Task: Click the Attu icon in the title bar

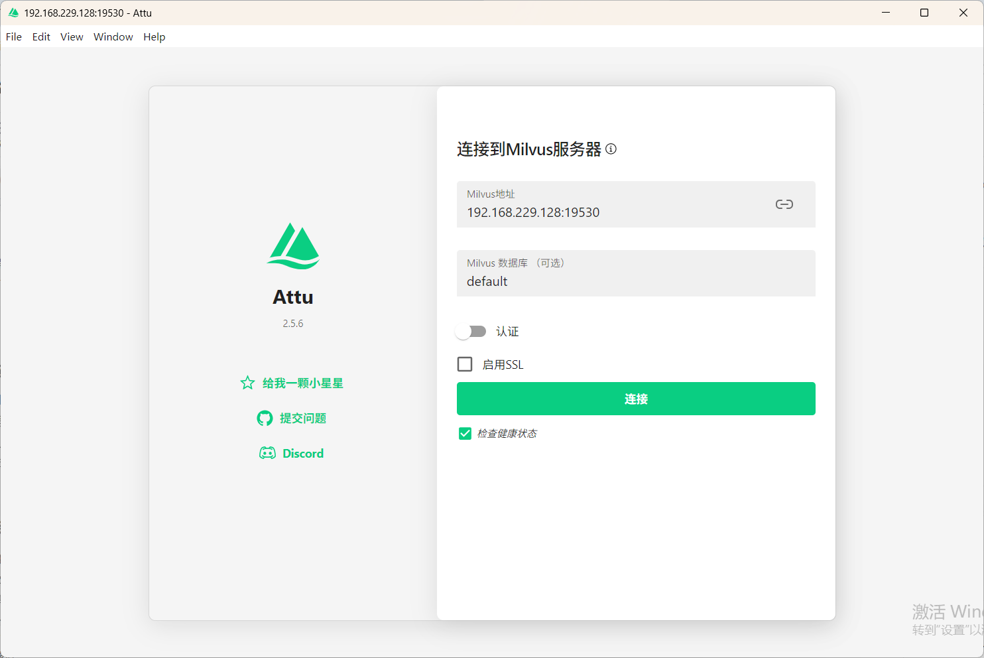Action: [13, 12]
